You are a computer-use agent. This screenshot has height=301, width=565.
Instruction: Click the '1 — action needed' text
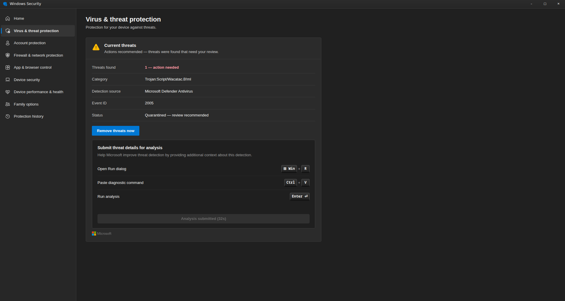pyautogui.click(x=162, y=68)
